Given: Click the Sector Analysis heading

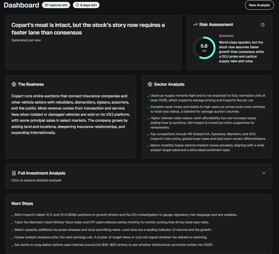Looking at the screenshot, I should click(169, 84).
